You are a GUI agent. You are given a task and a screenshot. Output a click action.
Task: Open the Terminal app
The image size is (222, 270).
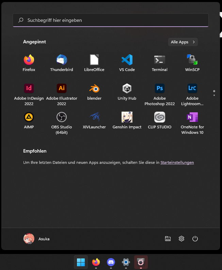pos(160,63)
